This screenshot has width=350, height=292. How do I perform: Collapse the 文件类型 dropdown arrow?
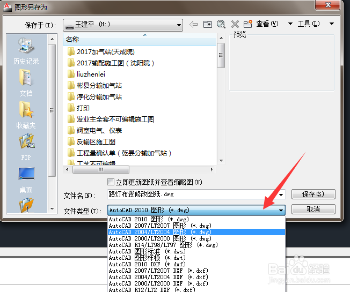(x=281, y=210)
